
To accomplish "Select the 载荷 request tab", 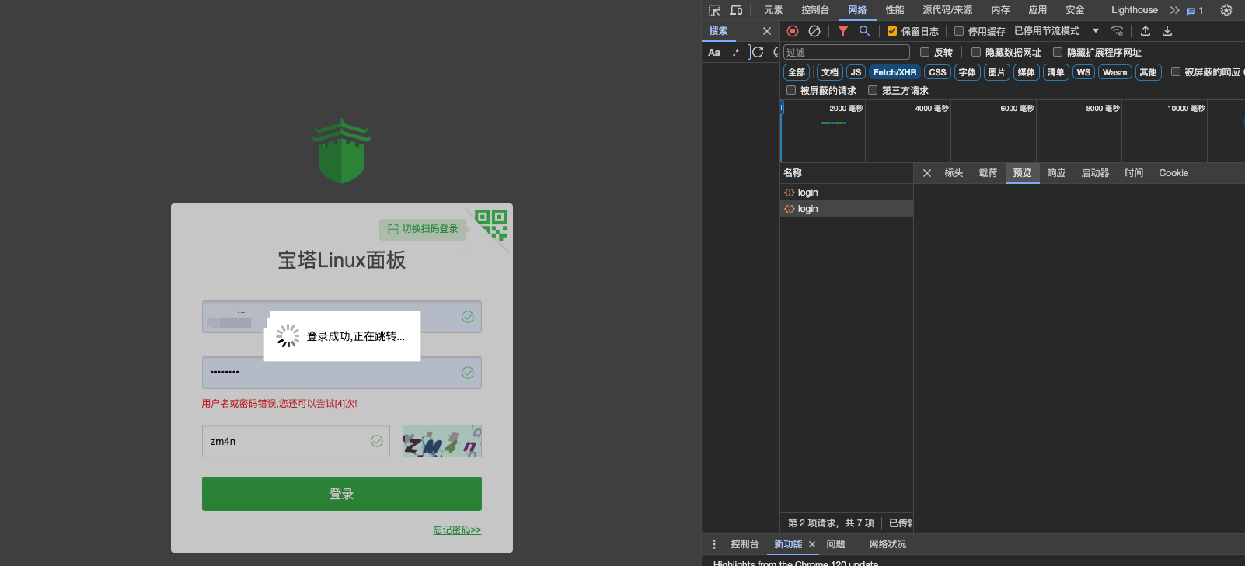I will click(988, 173).
